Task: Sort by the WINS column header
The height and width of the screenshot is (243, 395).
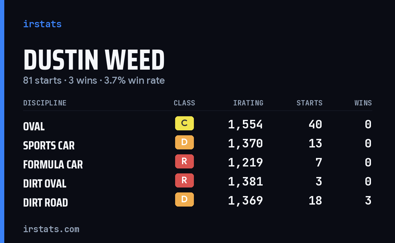Action: (x=363, y=103)
